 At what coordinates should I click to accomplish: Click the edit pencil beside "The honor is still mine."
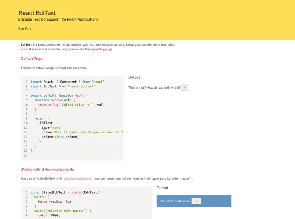pyautogui.click(x=196, y=201)
